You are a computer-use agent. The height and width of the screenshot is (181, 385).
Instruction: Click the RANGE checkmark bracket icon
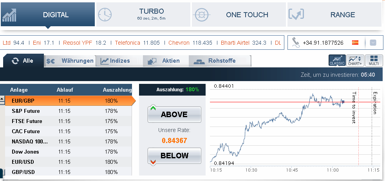click(x=296, y=14)
